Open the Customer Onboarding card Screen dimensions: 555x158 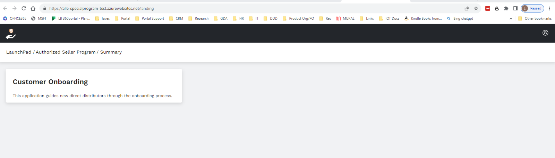[x=94, y=86]
